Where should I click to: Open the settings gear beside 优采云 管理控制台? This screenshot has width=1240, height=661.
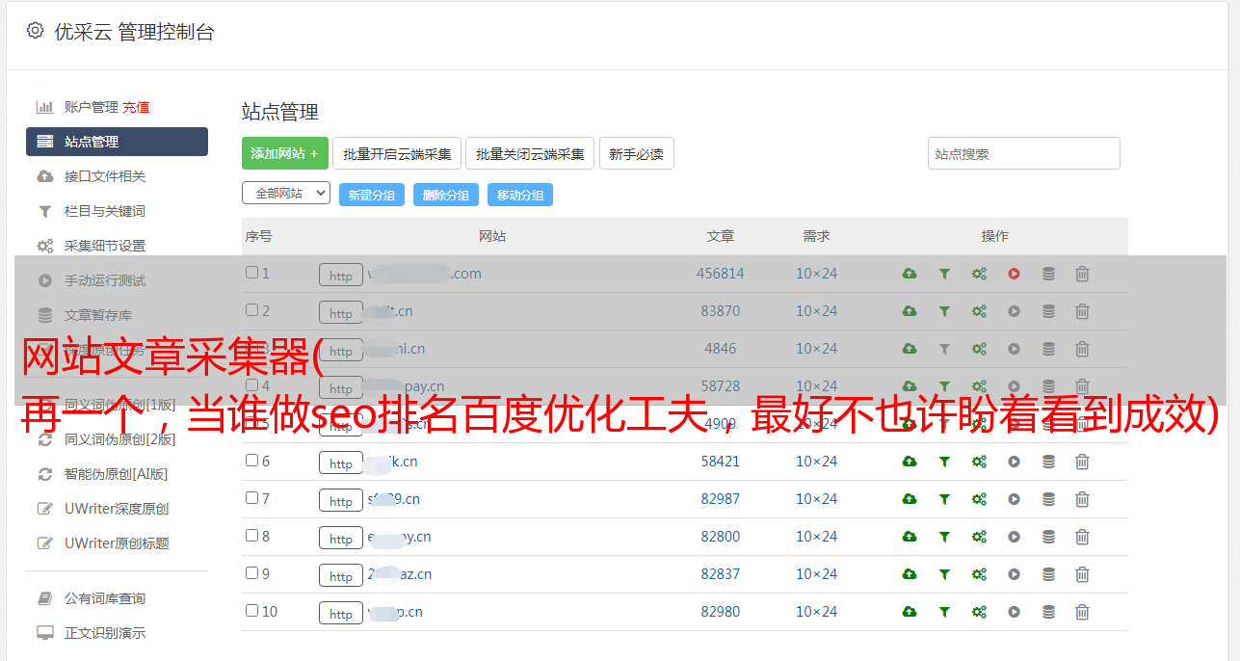pos(35,31)
